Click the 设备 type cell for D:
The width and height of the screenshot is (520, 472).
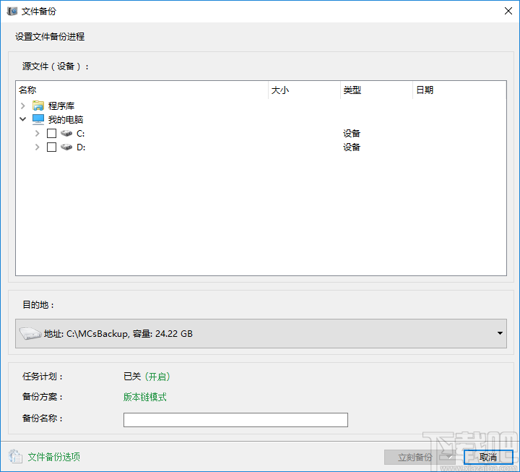352,147
